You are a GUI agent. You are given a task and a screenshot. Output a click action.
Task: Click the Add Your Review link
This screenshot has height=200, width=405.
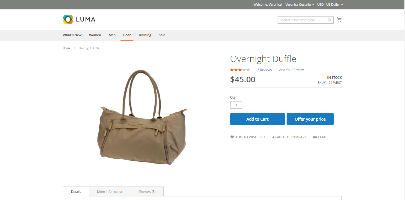click(x=291, y=70)
